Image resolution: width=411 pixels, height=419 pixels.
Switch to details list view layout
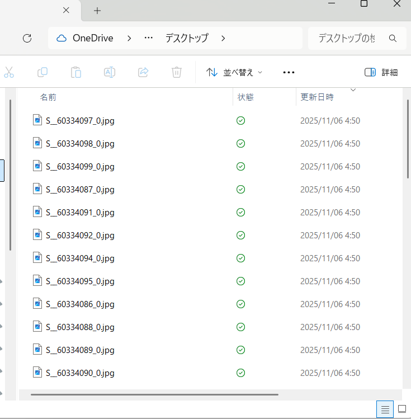click(385, 409)
